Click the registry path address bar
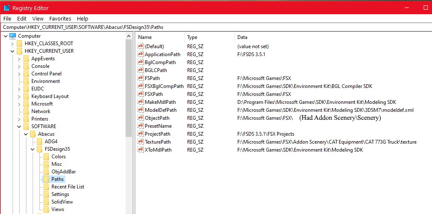Viewport: 432px width, 214px height. (x=209, y=27)
